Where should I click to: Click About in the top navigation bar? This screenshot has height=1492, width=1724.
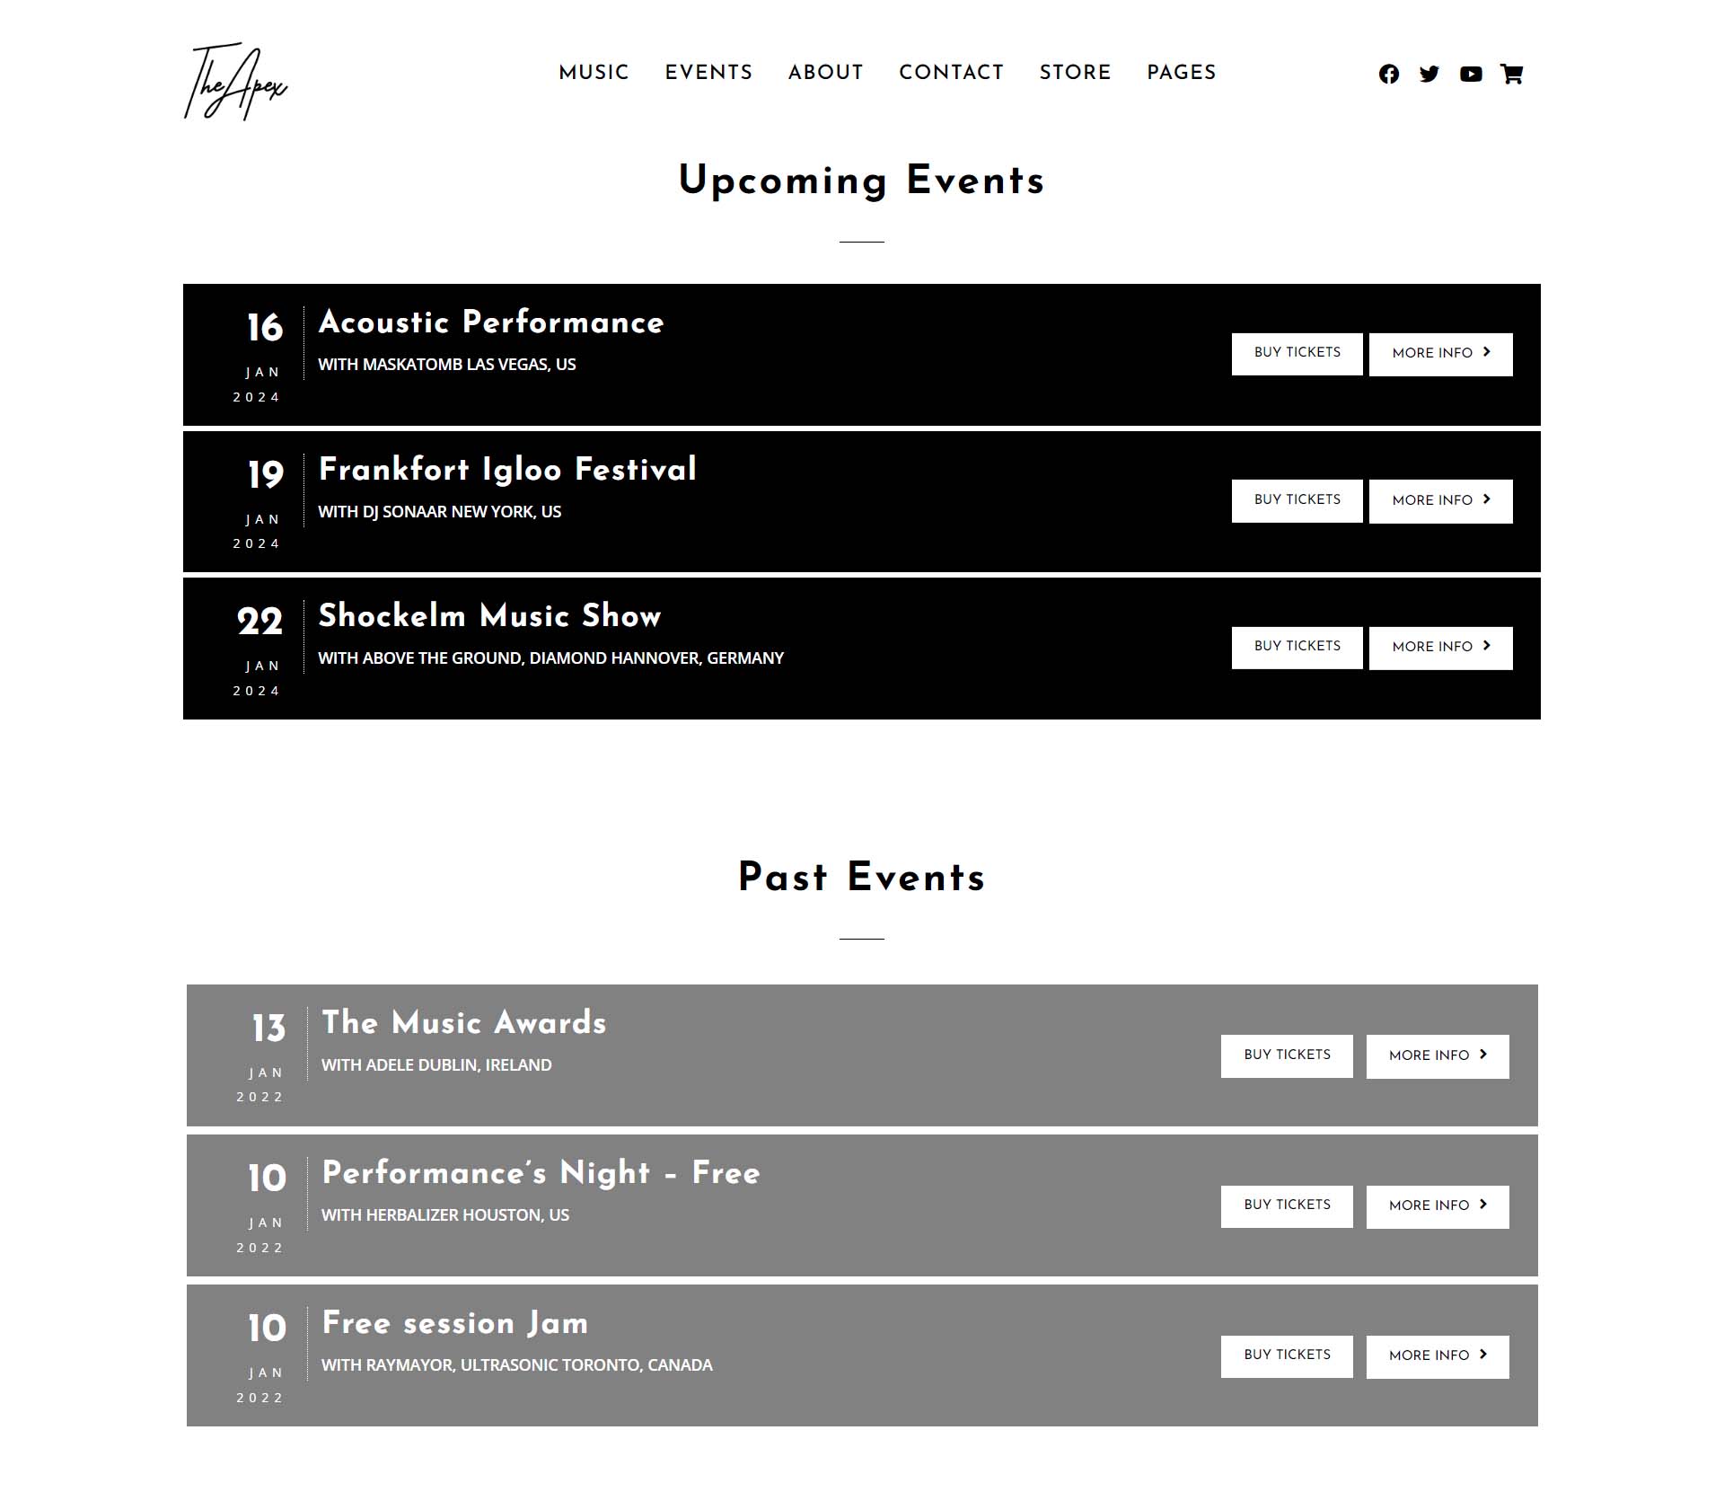(x=825, y=74)
